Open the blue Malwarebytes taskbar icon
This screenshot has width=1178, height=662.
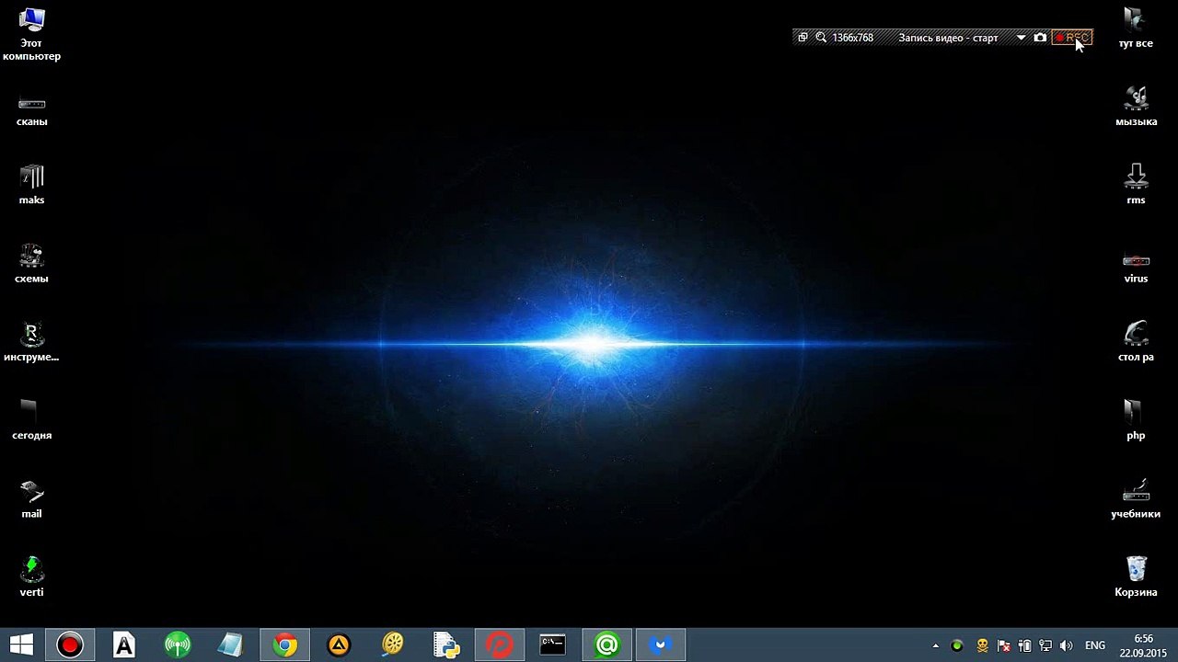pyautogui.click(x=661, y=645)
